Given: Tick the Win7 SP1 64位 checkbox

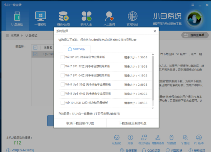Looking at the screenshot, I should (x=63, y=76).
